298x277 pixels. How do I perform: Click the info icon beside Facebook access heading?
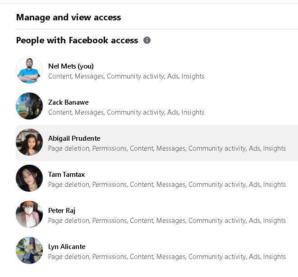pos(147,40)
